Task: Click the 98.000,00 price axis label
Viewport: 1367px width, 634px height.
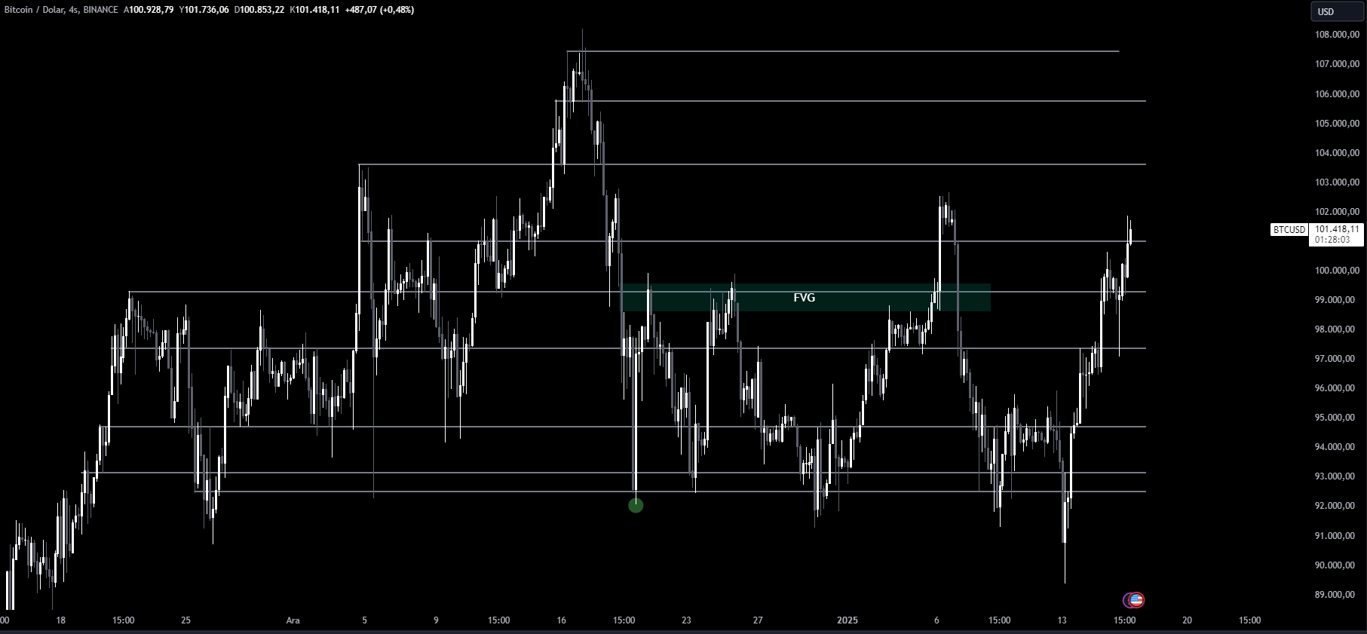Action: 1335,329
